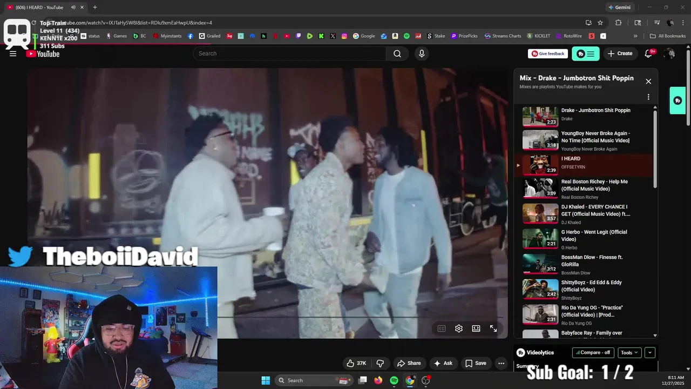Toggle theater mode on the player

click(x=476, y=328)
